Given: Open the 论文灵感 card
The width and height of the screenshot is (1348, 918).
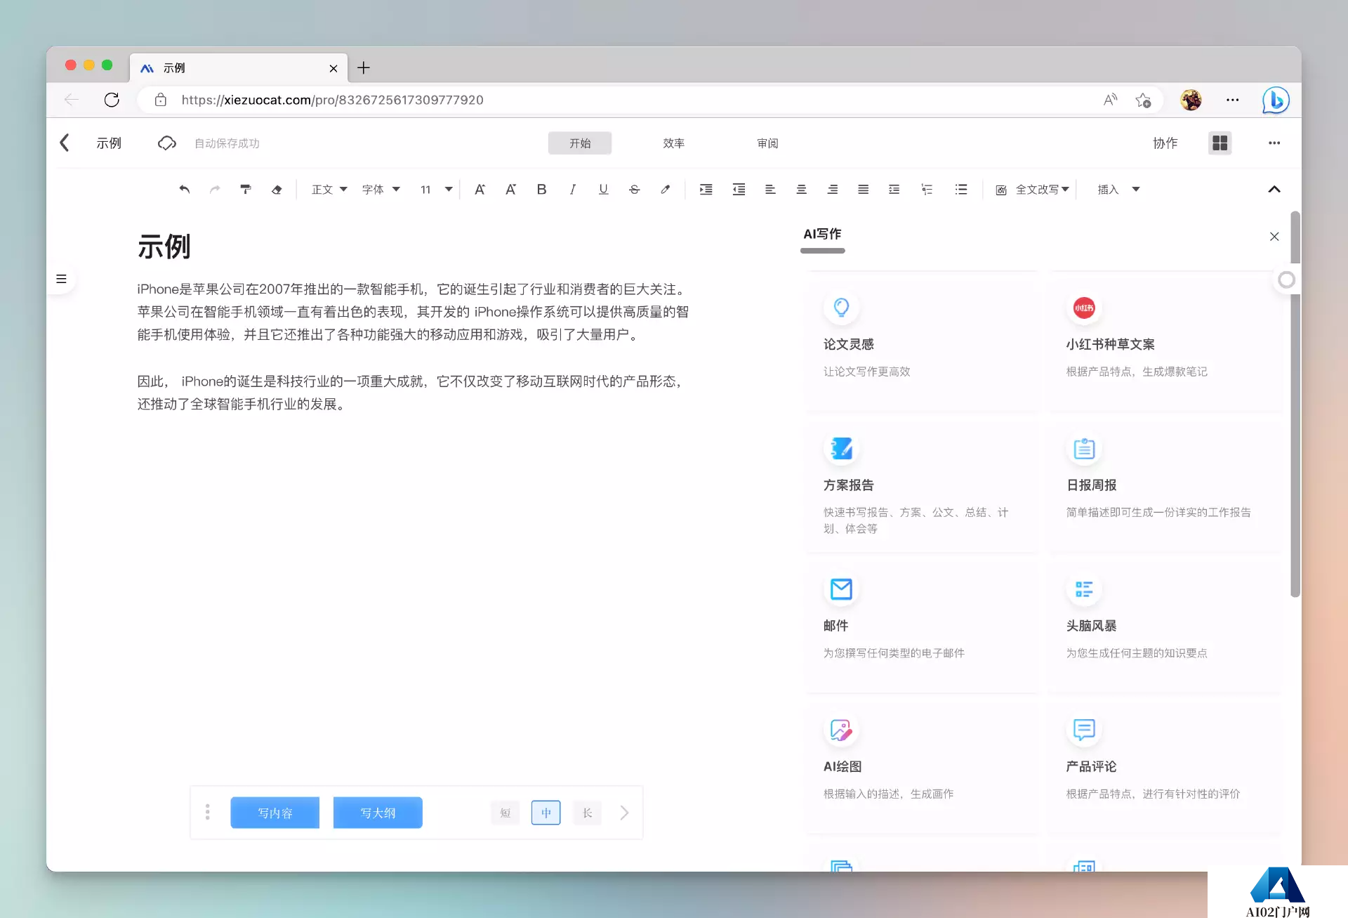Looking at the screenshot, I should (x=922, y=341).
